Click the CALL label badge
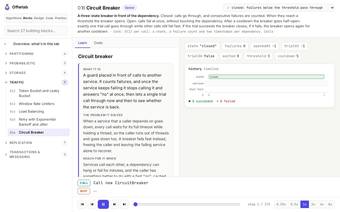The width and height of the screenshot is (340, 212). [84, 183]
